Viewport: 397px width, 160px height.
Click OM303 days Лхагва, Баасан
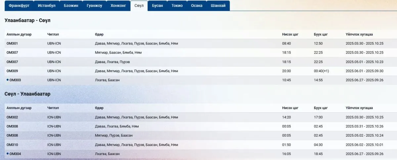pyautogui.click(x=107, y=80)
